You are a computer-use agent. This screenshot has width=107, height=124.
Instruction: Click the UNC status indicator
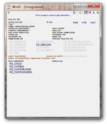point(93,23)
